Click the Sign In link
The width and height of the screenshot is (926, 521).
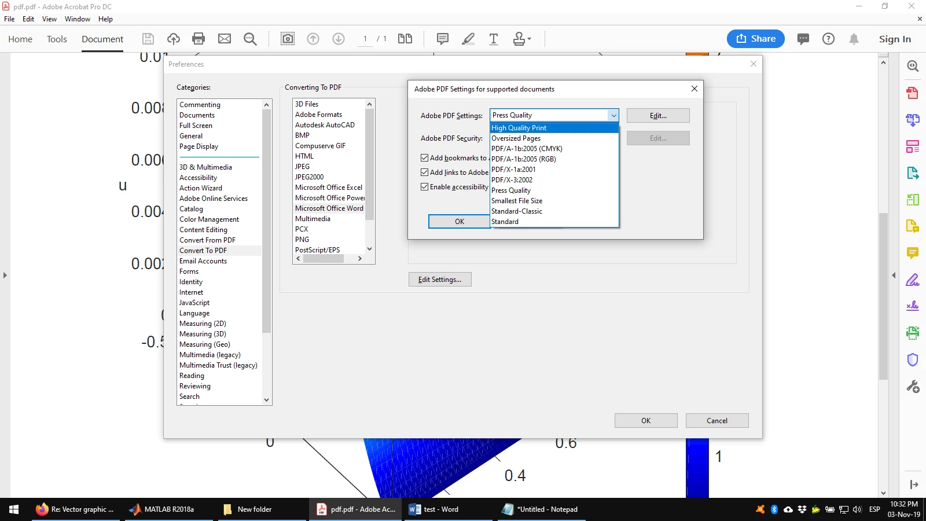[895, 39]
